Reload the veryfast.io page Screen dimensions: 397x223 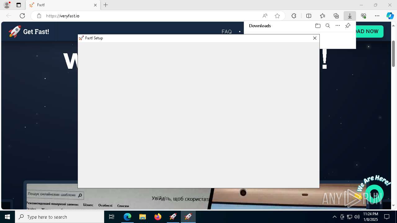point(22,16)
